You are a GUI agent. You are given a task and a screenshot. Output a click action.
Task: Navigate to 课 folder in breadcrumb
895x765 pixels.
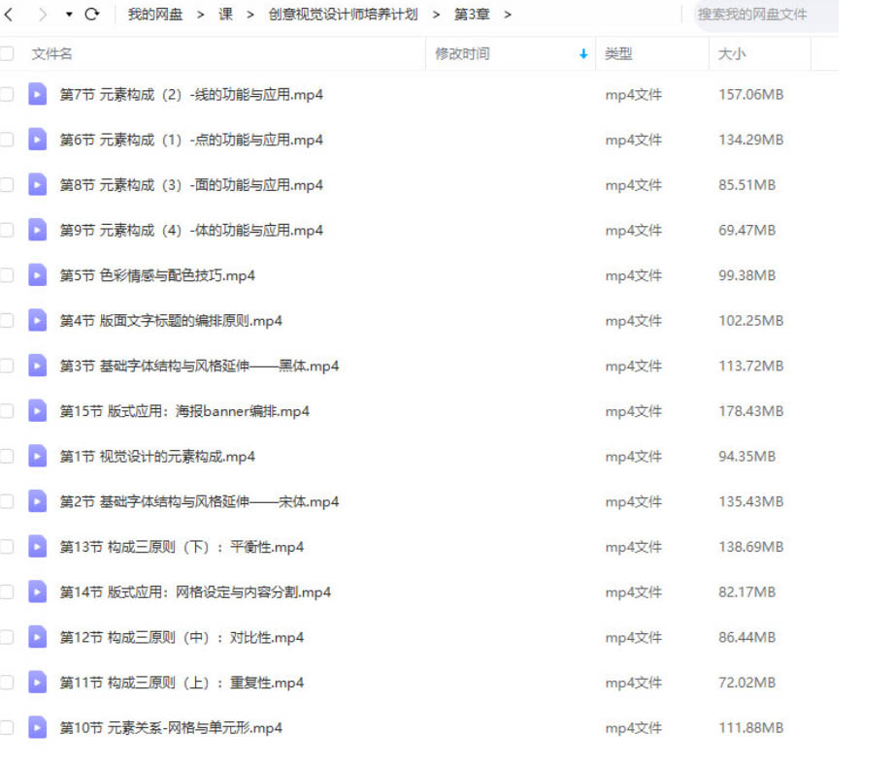click(225, 15)
